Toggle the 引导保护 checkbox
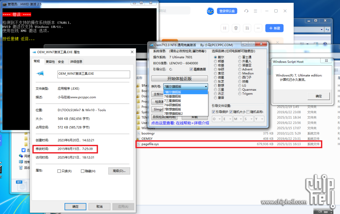This screenshot has height=214, width=340. tap(214, 112)
